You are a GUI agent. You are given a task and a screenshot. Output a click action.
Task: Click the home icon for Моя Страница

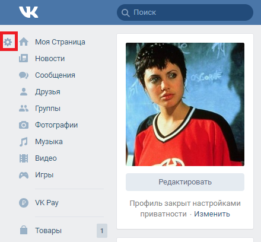tap(24, 42)
